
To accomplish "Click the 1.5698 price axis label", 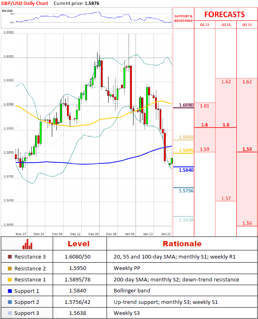I will 9,200.
